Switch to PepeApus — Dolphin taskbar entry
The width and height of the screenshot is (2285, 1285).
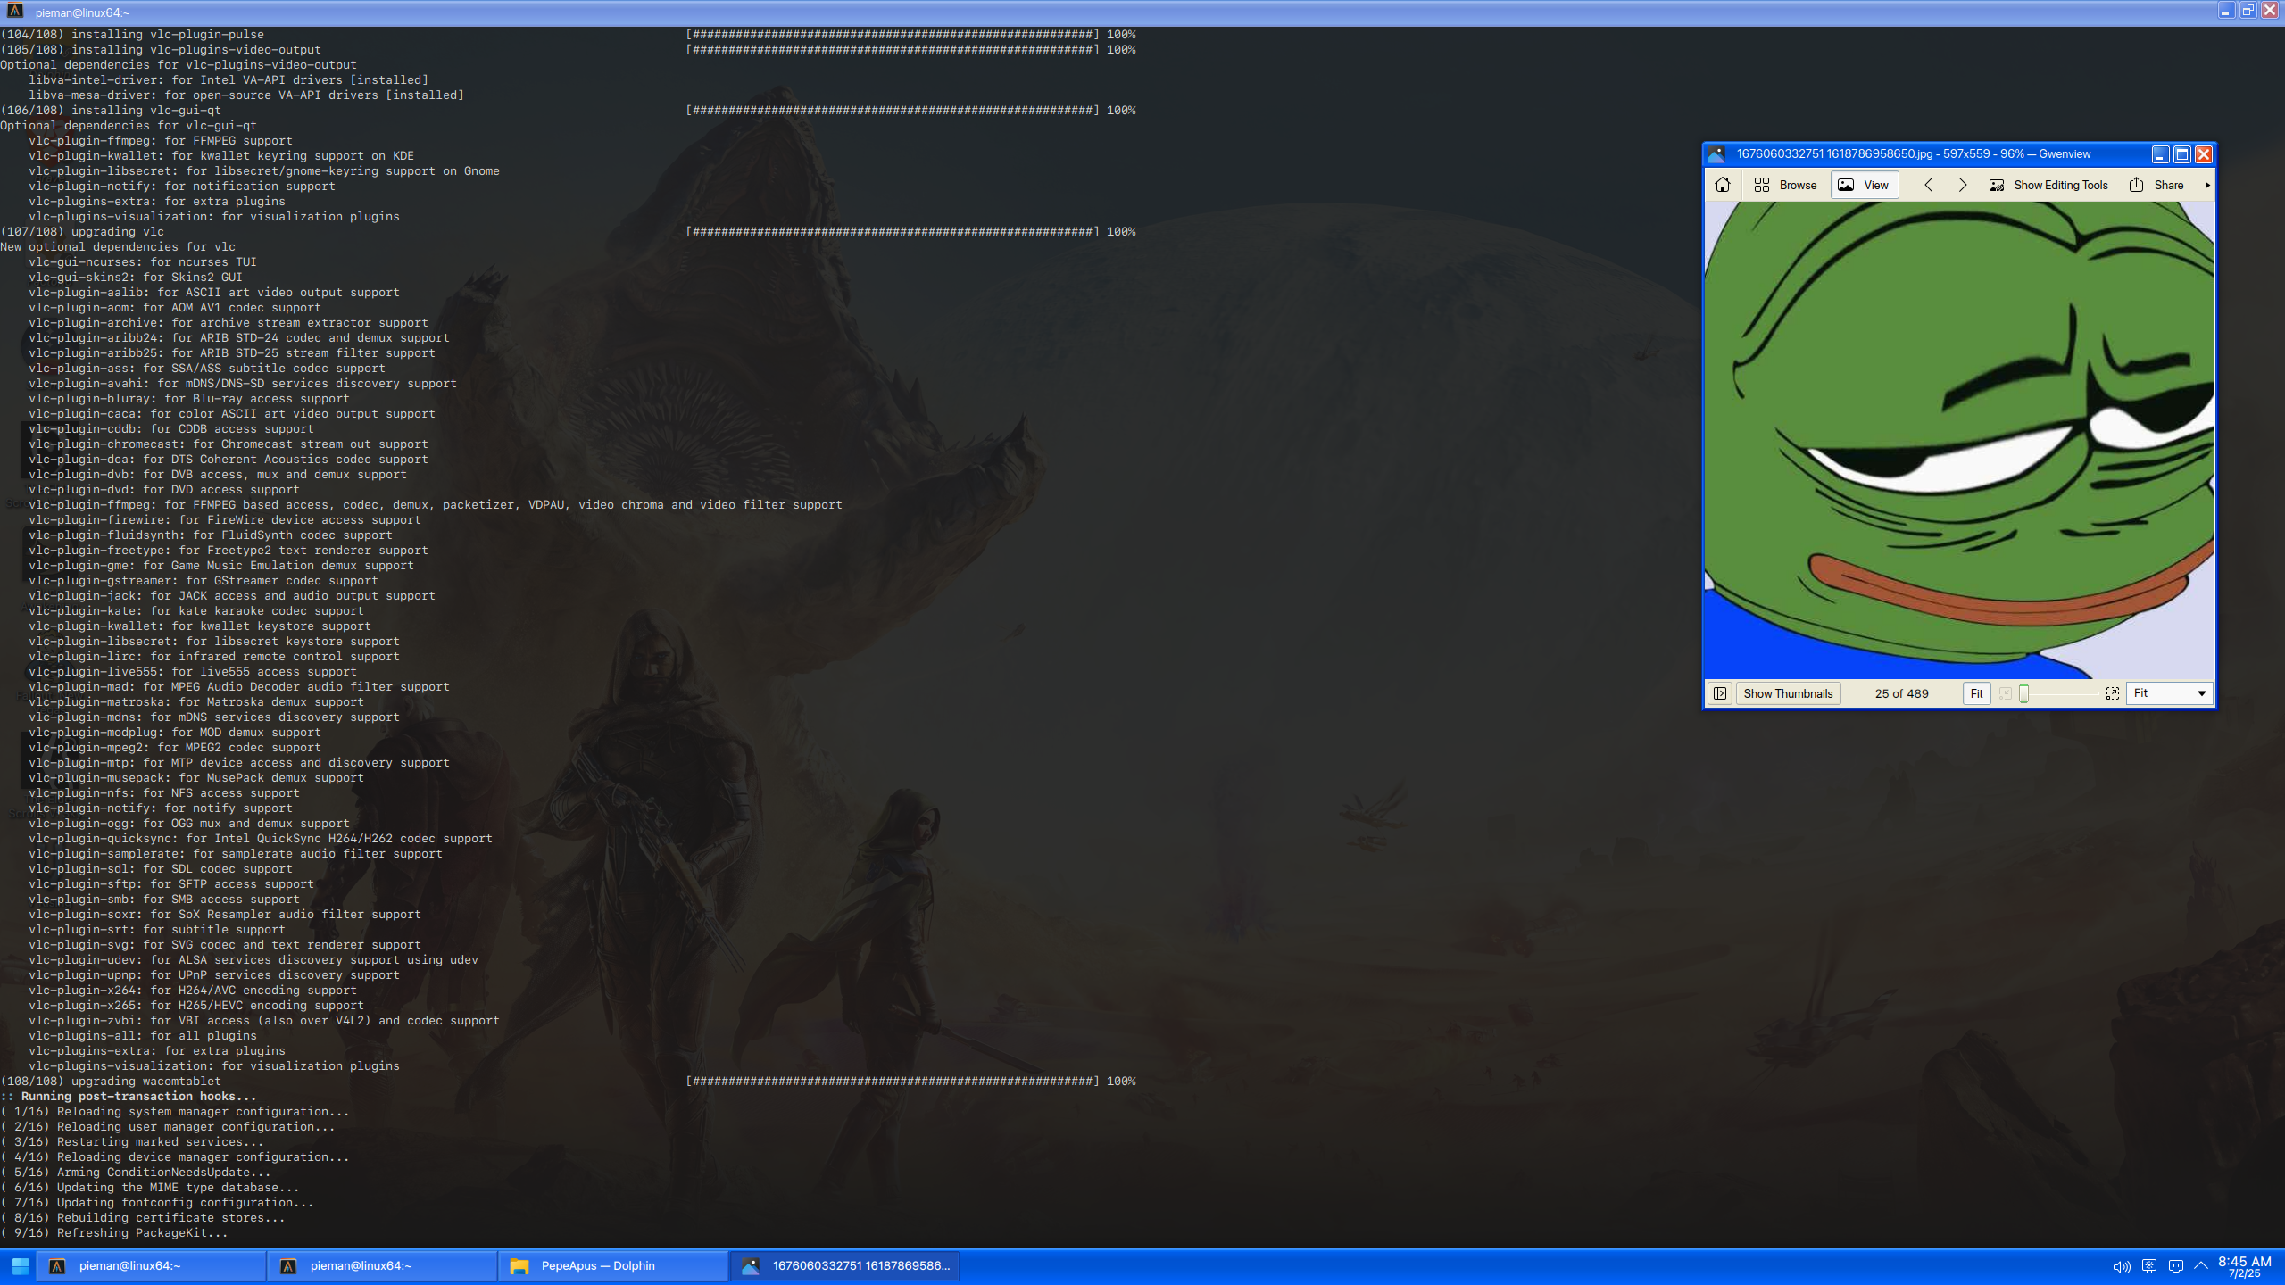tap(613, 1265)
